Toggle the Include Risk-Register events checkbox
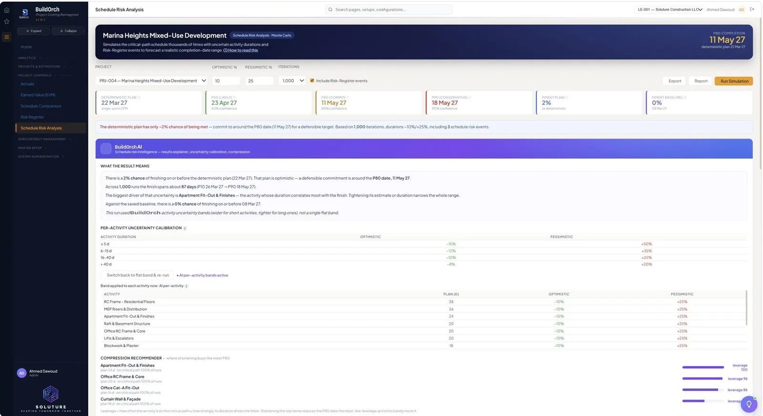763x416 pixels. tap(312, 81)
